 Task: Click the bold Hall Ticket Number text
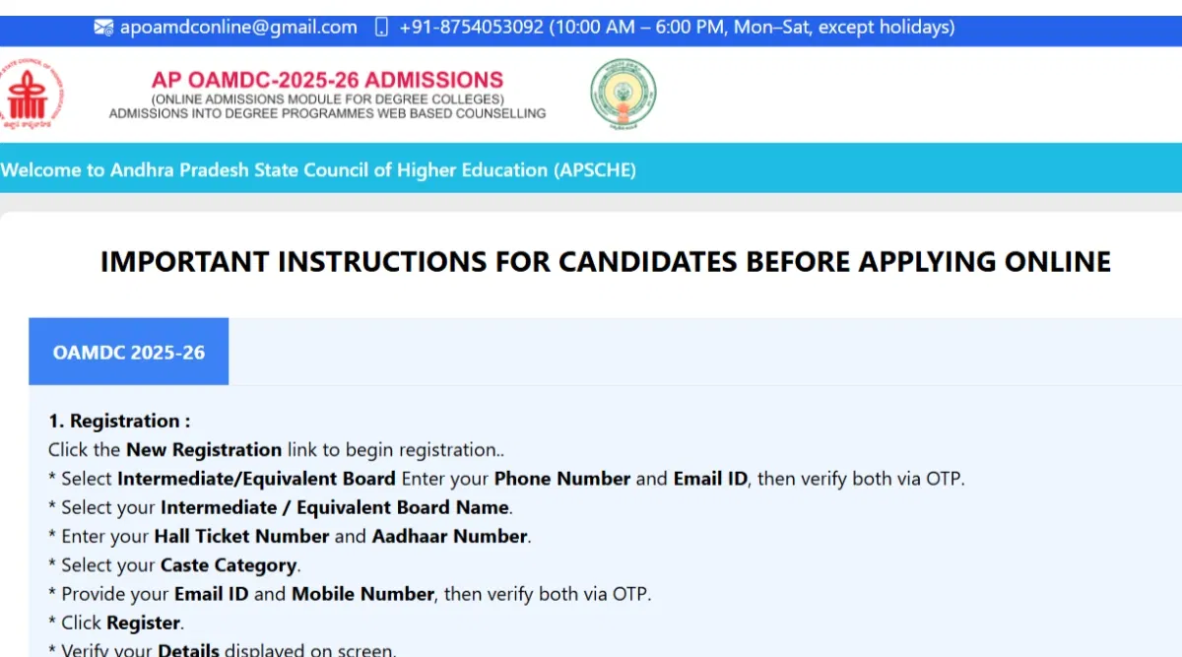tap(241, 536)
